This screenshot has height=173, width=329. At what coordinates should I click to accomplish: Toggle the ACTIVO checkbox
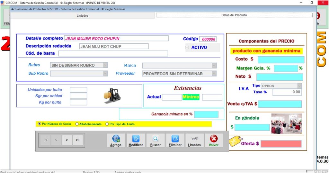coord(188,48)
